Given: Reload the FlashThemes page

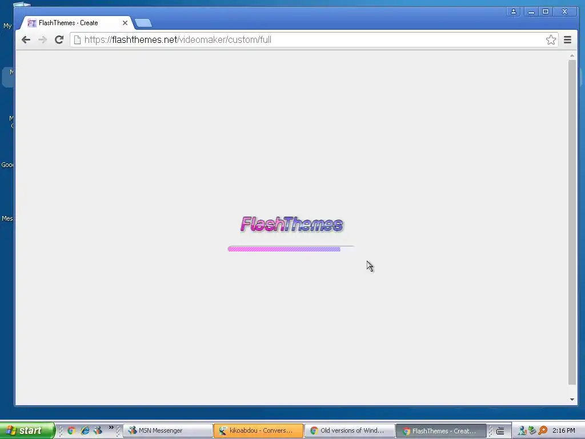Looking at the screenshot, I should click(59, 39).
